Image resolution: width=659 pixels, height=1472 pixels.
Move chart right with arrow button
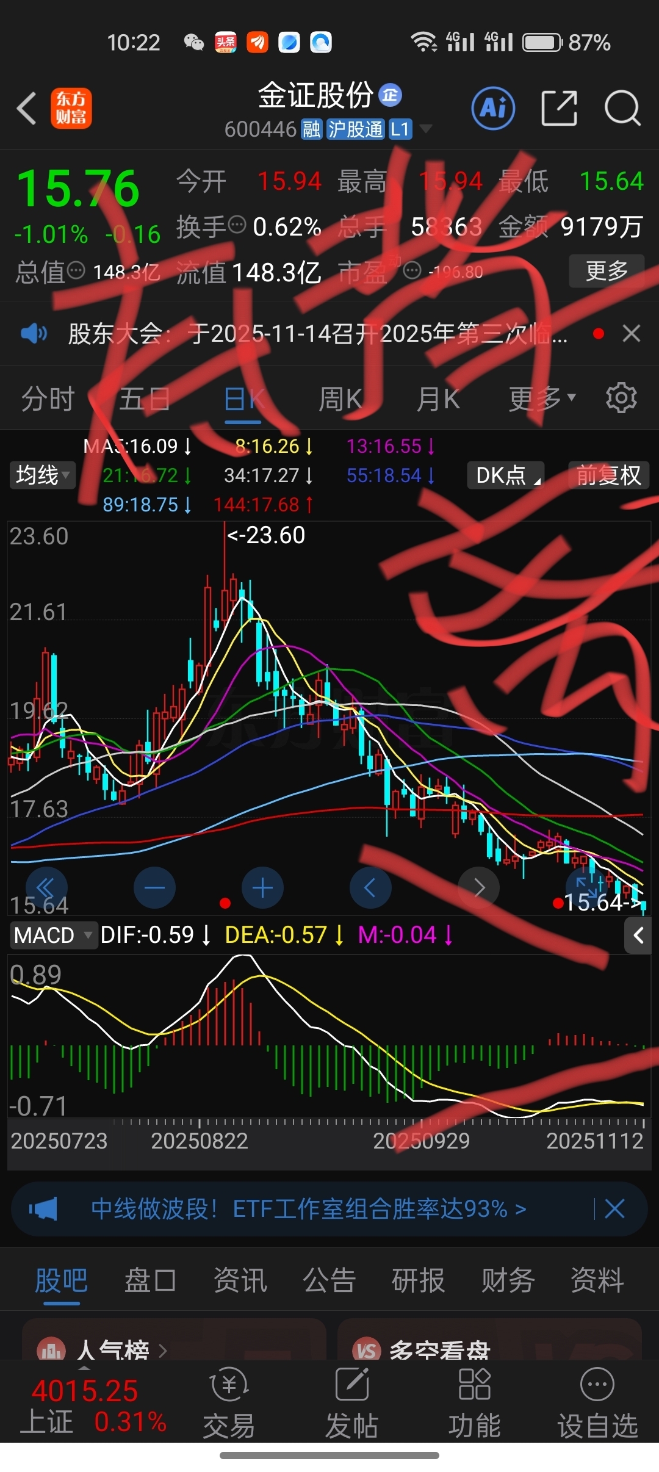(x=478, y=887)
